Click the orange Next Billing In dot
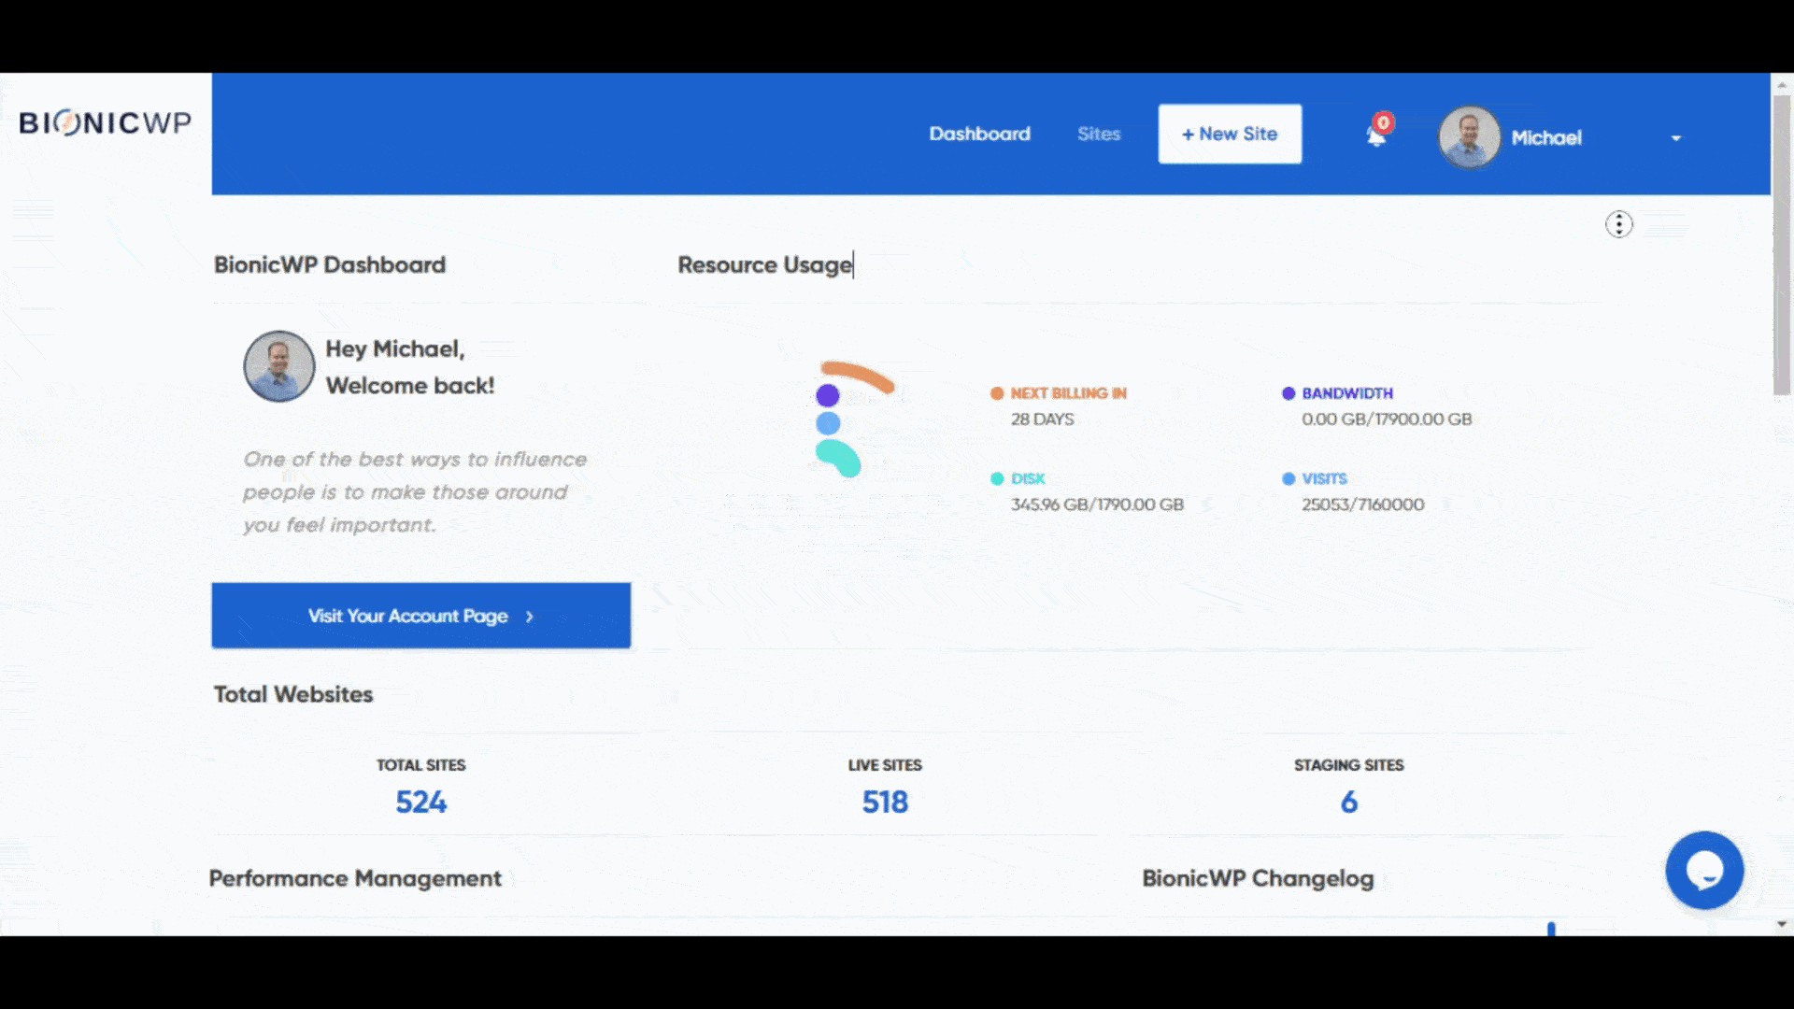The width and height of the screenshot is (1794, 1009). point(997,393)
